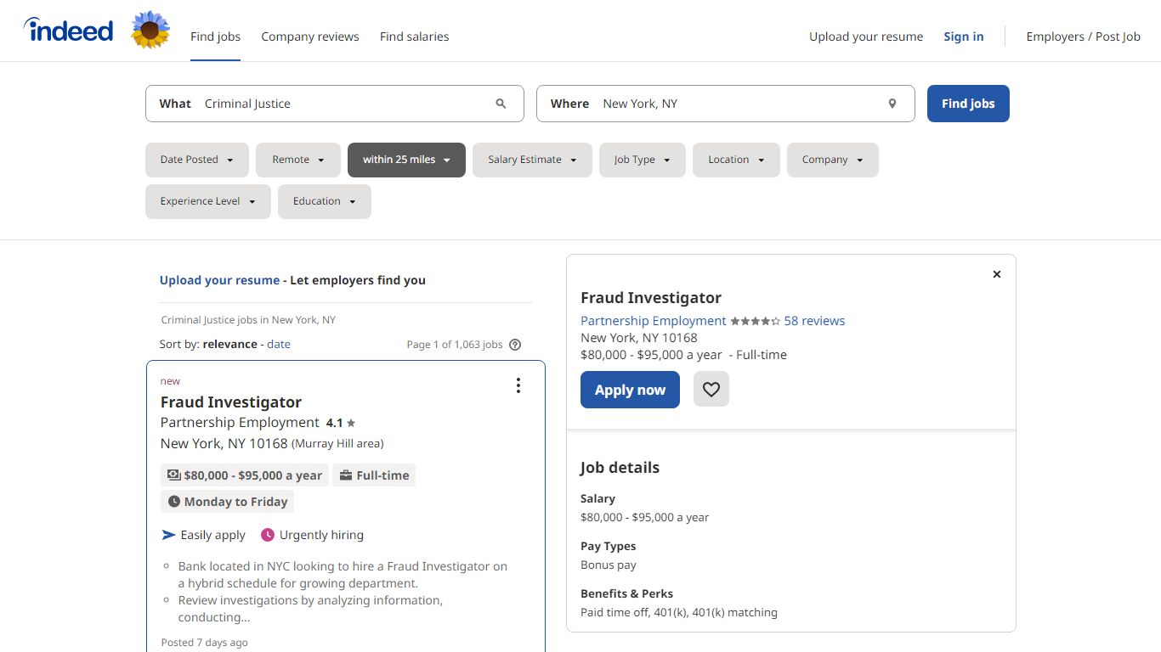The width and height of the screenshot is (1161, 652).
Task: Click the star rating in the job details header
Action: [755, 321]
